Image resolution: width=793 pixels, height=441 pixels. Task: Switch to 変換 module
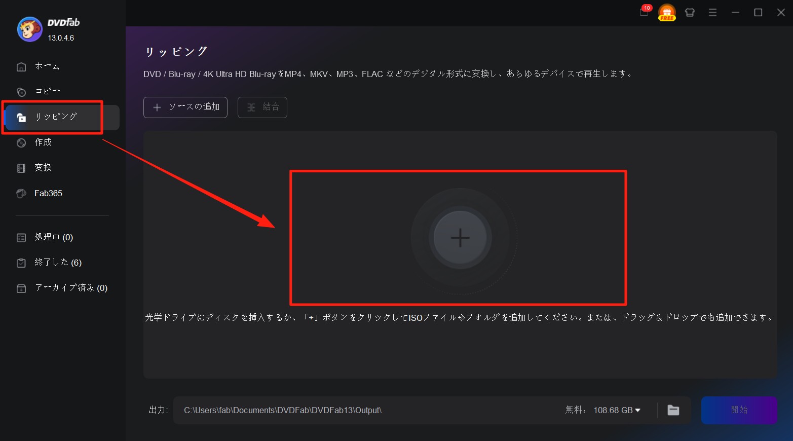[x=43, y=168]
